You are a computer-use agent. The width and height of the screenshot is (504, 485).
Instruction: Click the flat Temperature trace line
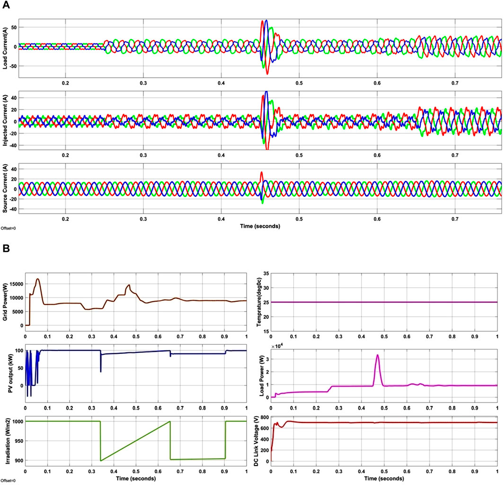coord(384,302)
